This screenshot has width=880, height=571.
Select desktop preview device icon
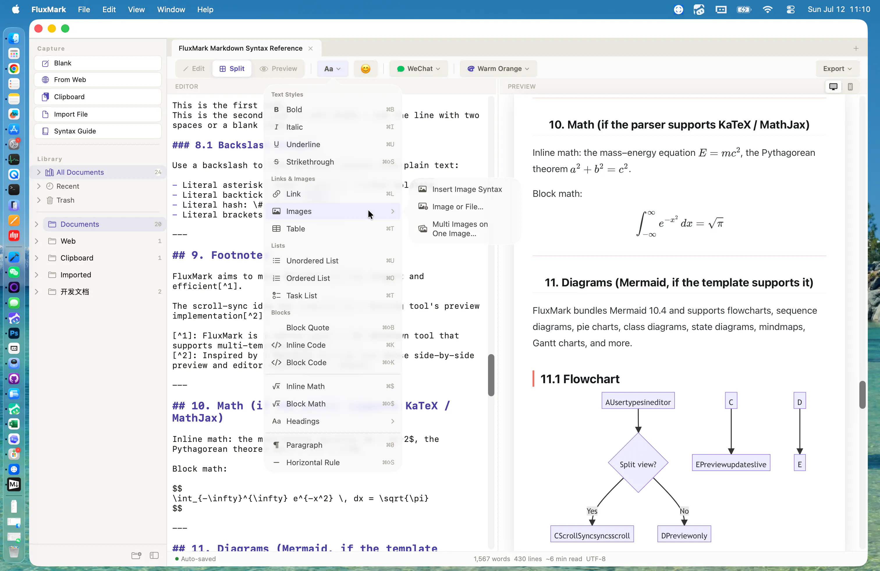click(833, 86)
